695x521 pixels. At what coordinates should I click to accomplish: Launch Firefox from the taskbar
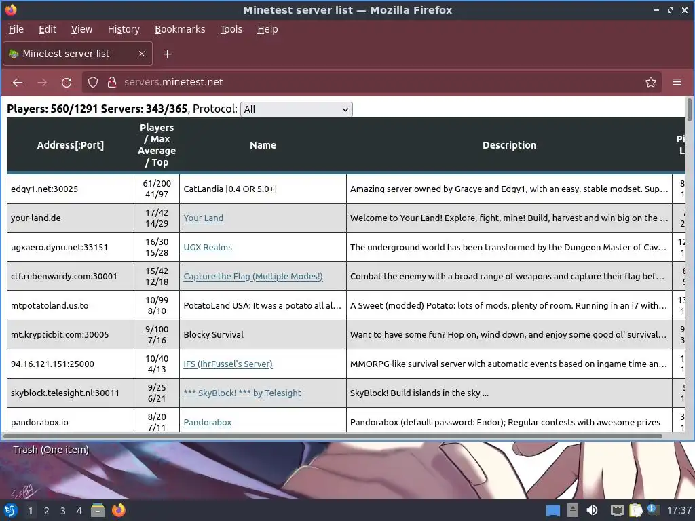tap(118, 510)
